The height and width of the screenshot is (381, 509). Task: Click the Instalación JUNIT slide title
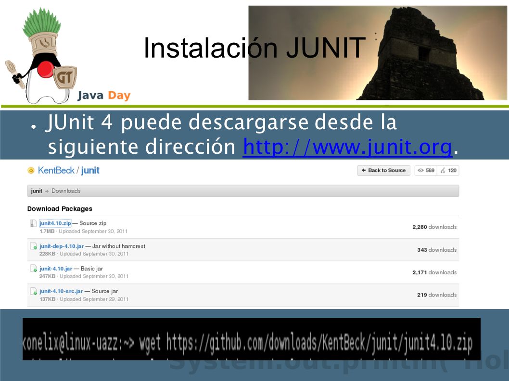255,48
